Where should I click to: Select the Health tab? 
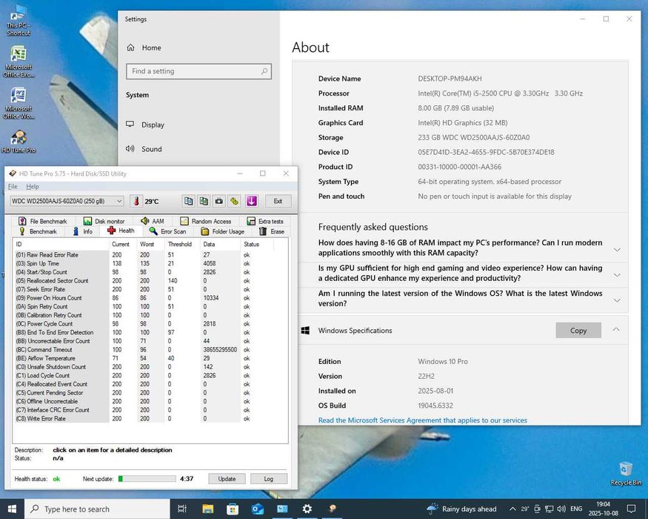click(x=121, y=231)
